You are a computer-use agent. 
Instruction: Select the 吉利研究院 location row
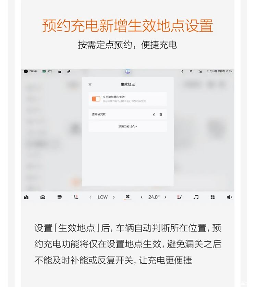pyautogui.click(x=128, y=115)
